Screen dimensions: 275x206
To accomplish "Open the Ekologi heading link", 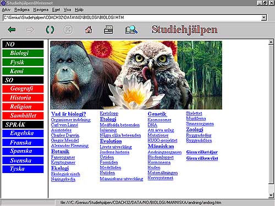I will (x=60, y=168).
